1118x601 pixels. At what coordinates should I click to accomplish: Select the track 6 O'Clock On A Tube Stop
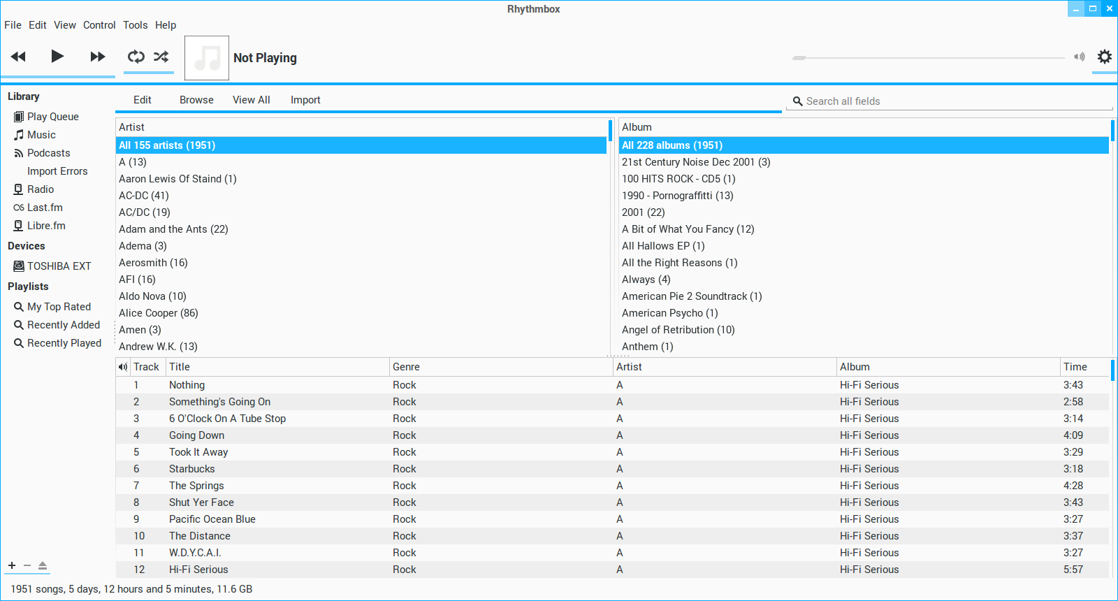click(612, 419)
